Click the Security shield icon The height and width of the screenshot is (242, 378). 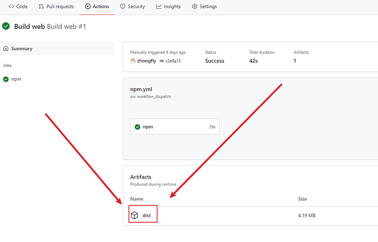pos(123,7)
